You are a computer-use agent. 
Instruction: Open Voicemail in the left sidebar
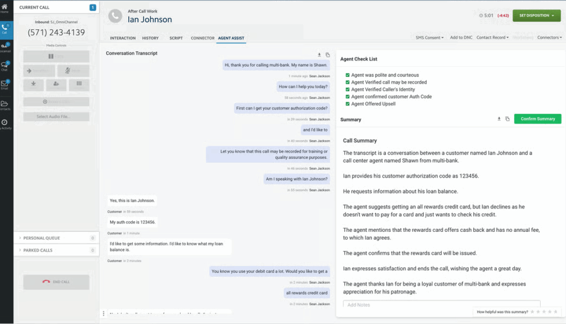[6, 47]
